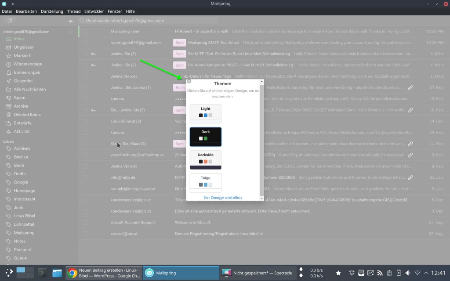
Task: Open the Entwürfe drafts folder
Action: [x=23, y=123]
